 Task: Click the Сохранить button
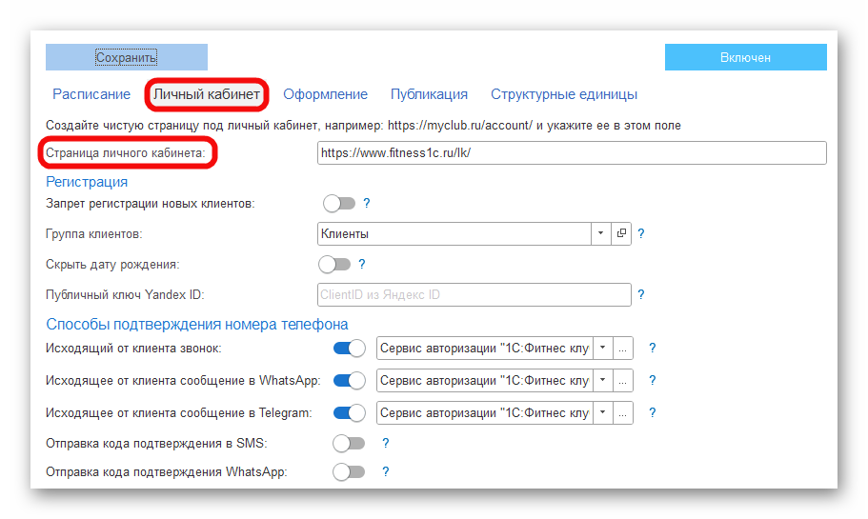tap(126, 57)
